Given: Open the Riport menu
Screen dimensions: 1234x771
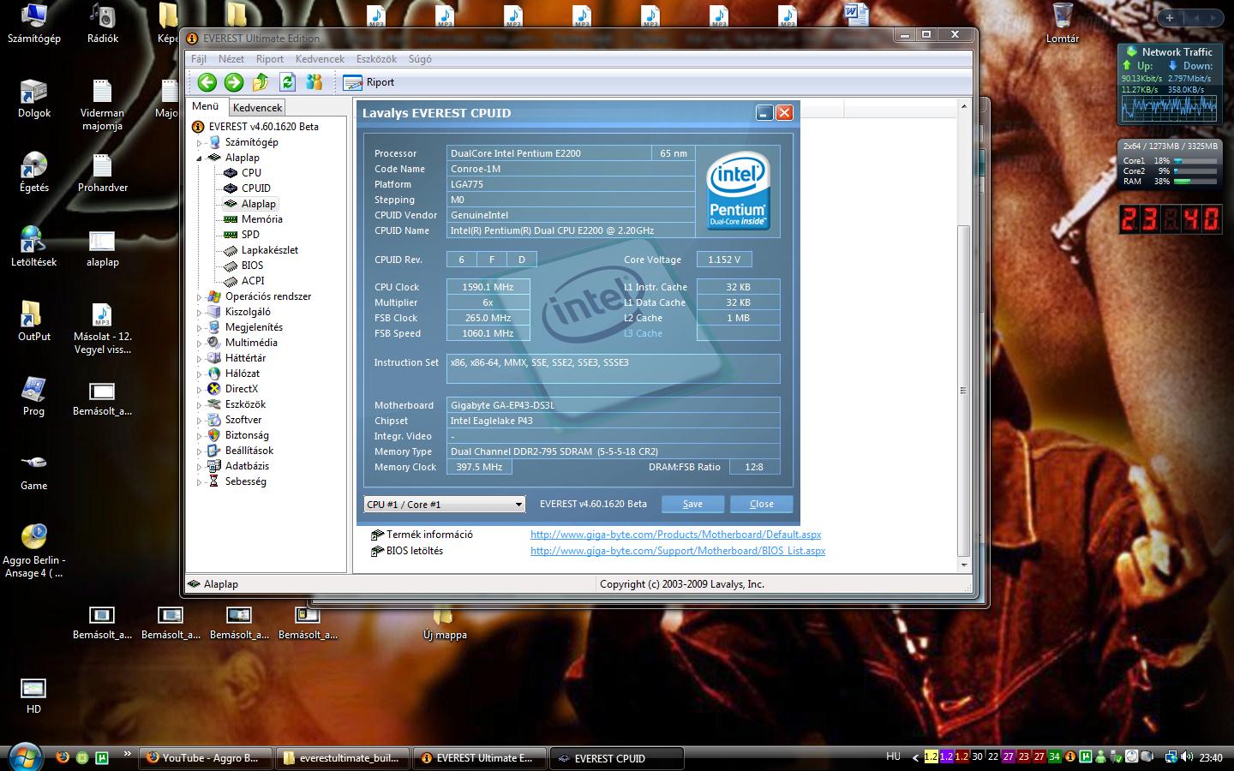Looking at the screenshot, I should 270,59.
